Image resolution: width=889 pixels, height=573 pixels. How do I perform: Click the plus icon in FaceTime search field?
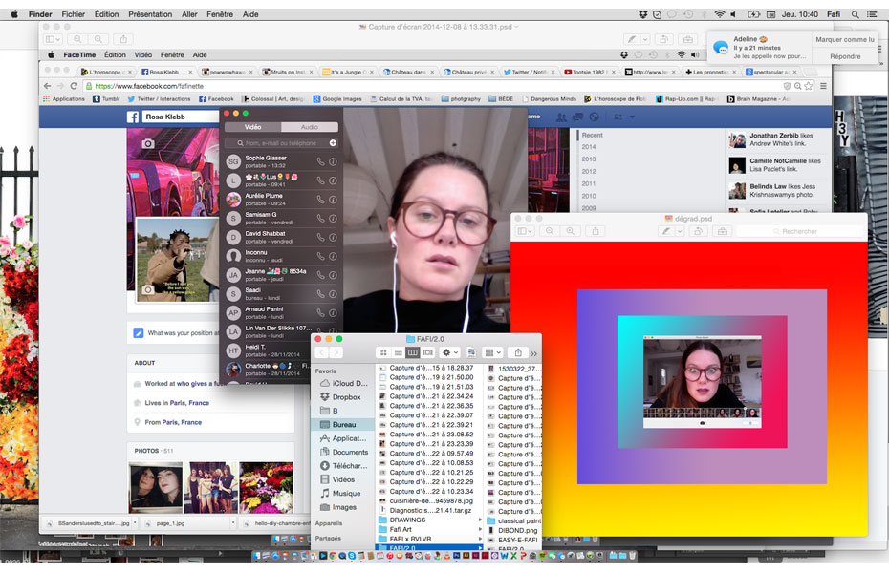tap(333, 142)
